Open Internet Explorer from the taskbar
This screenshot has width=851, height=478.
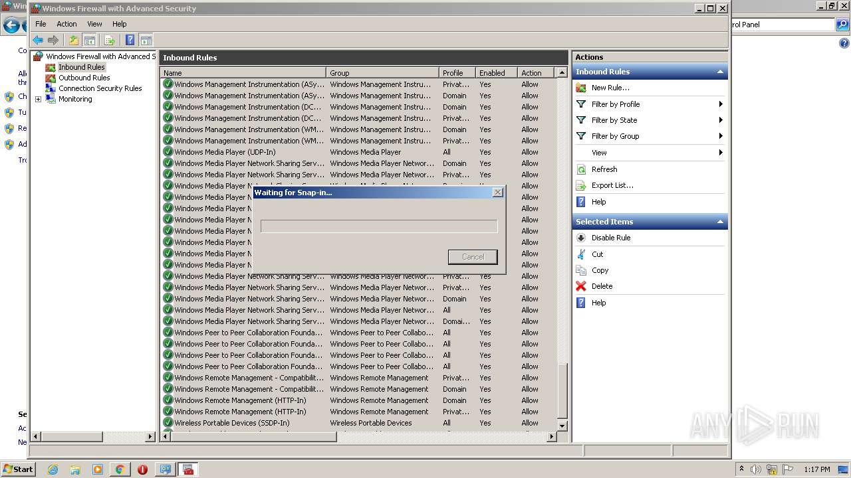pos(53,469)
